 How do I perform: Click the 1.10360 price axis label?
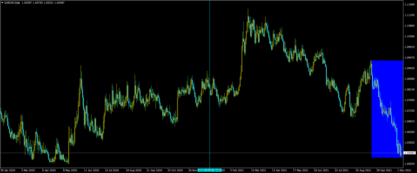pyautogui.click(x=409, y=36)
